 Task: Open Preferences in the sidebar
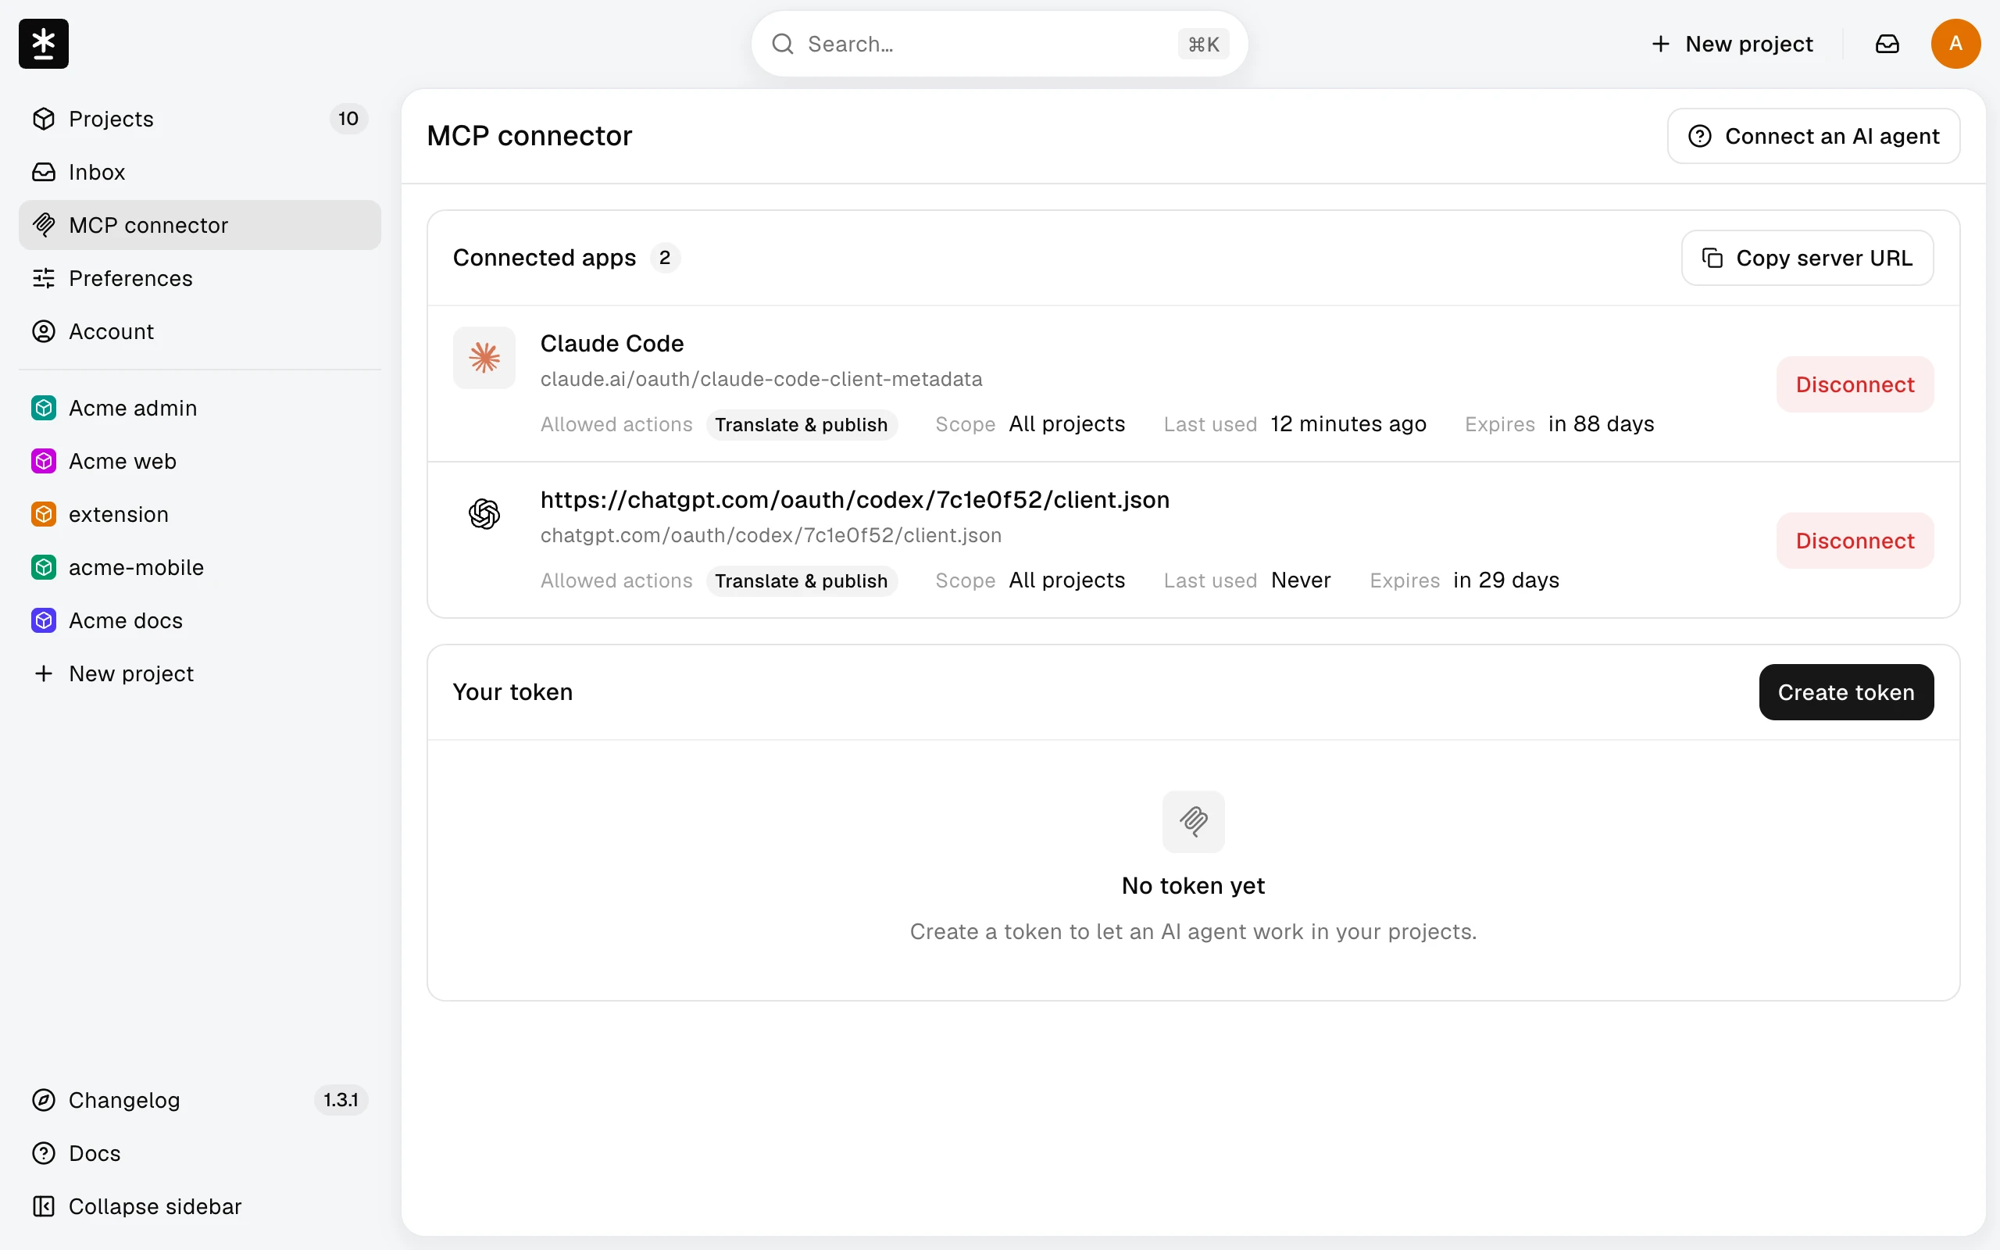(x=199, y=279)
